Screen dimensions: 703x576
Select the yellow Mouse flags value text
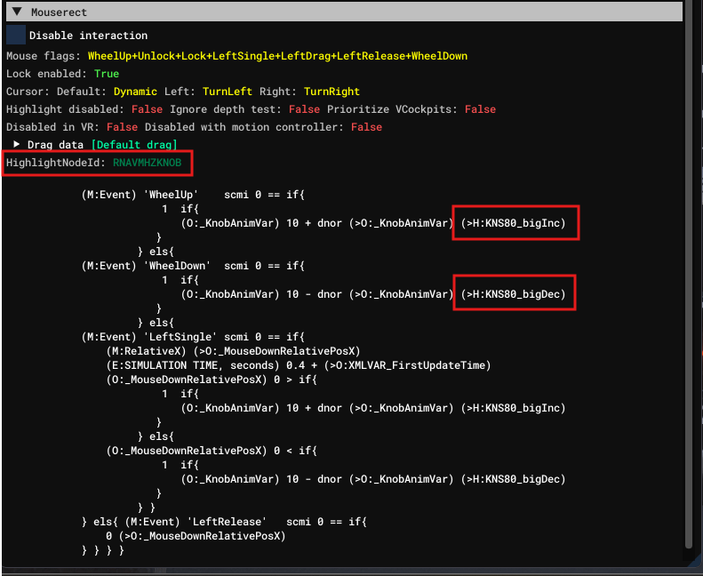coord(277,56)
